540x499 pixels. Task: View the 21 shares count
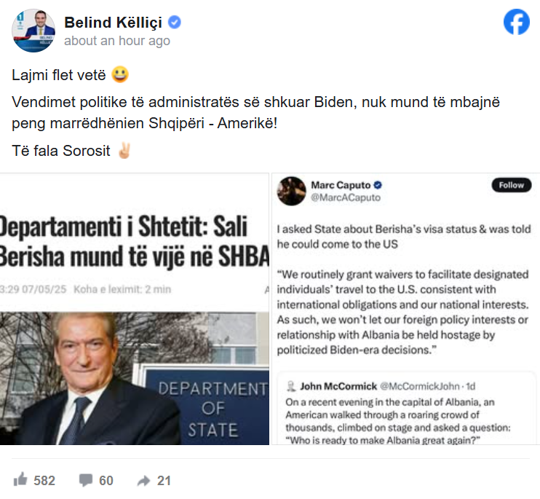[164, 481]
